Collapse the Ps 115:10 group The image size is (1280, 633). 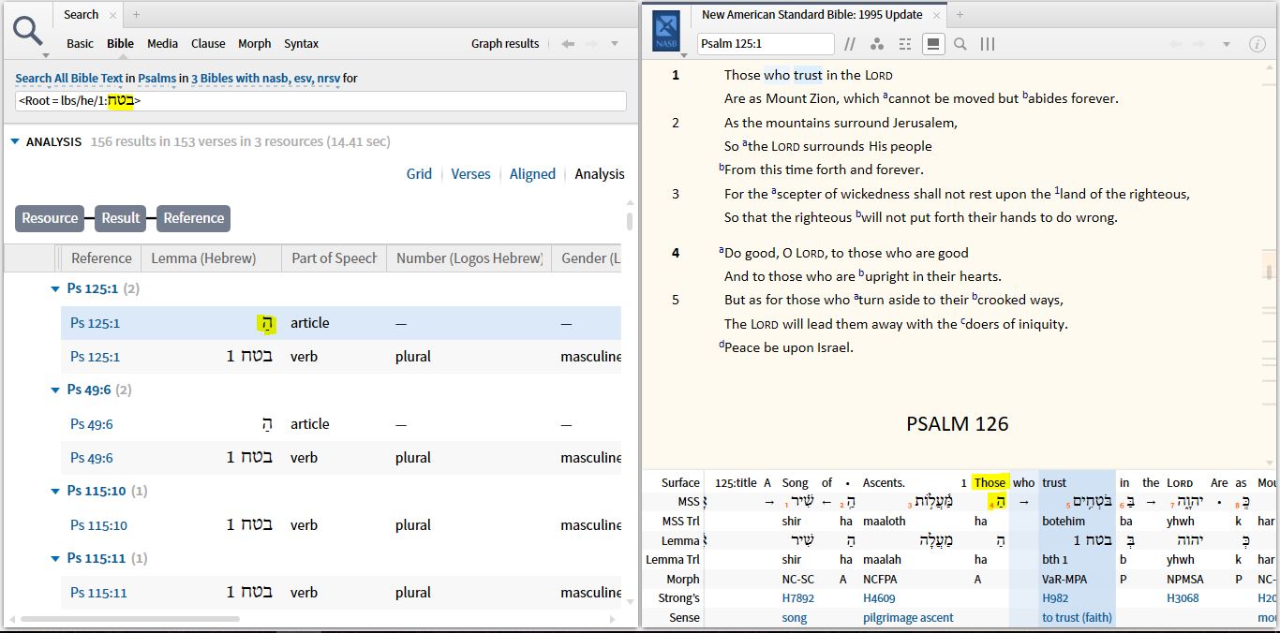[55, 492]
